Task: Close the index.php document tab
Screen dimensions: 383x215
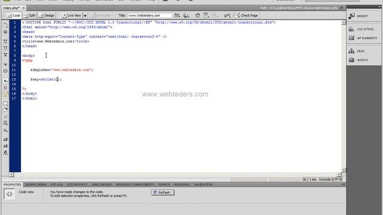Action: [24, 8]
